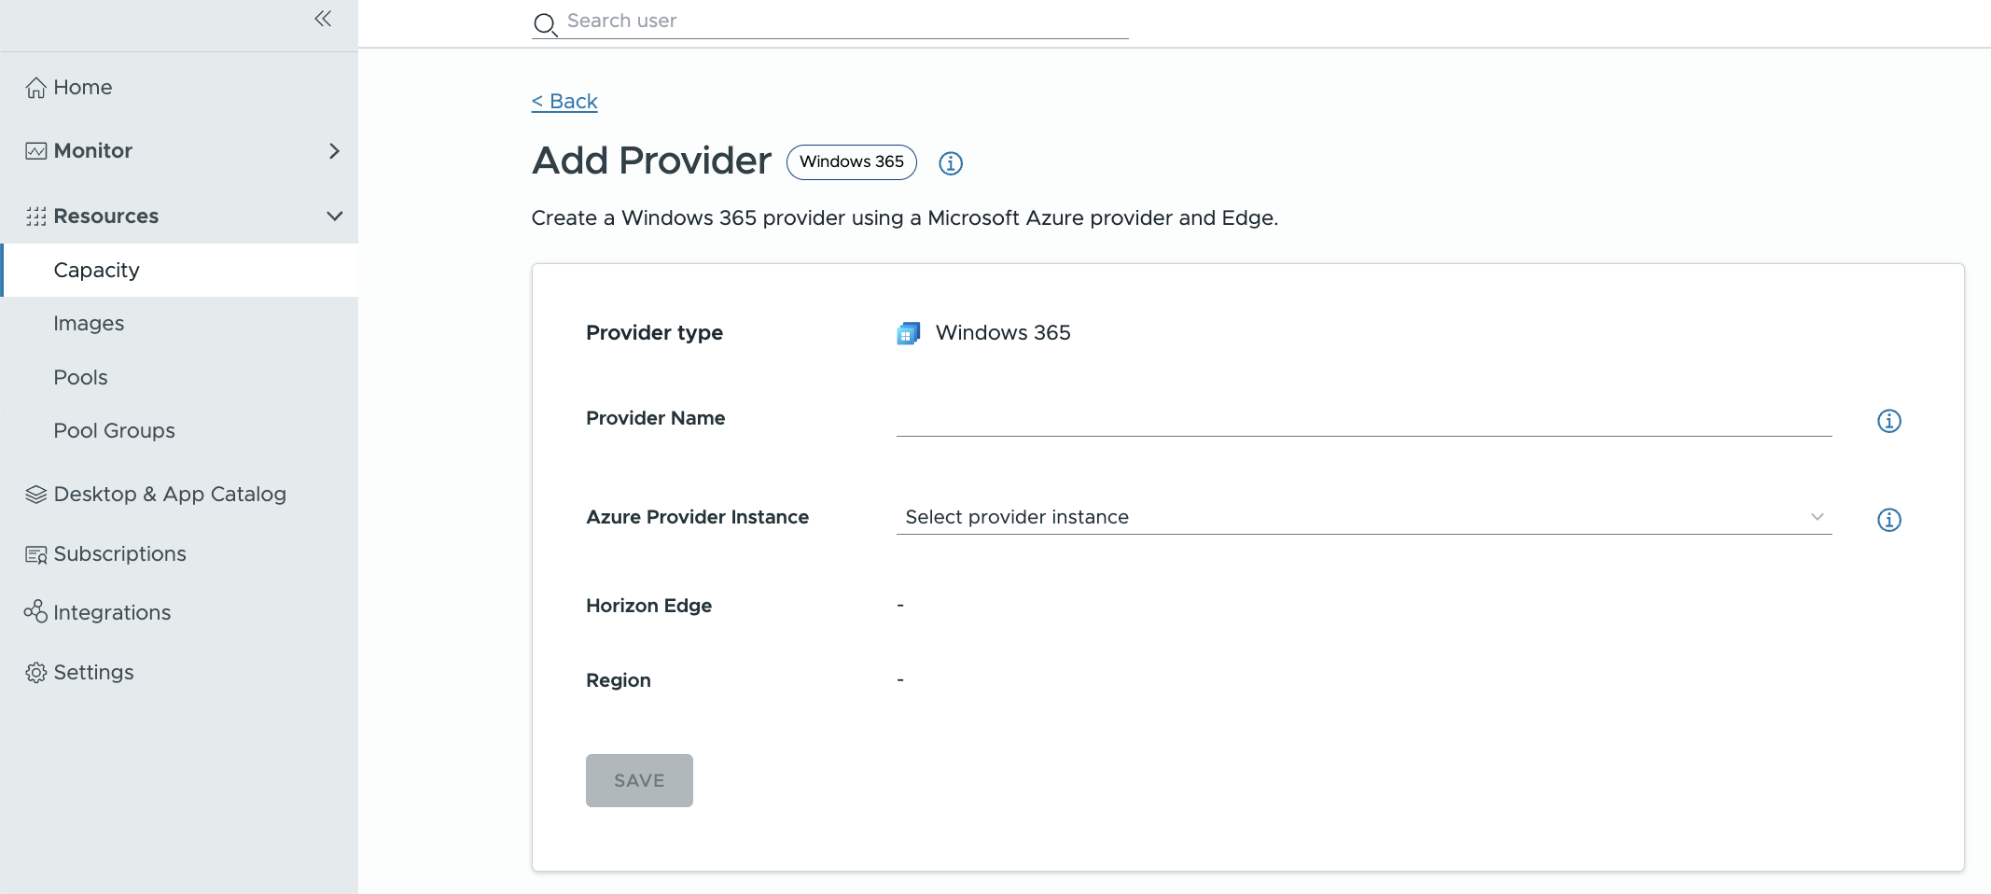The image size is (1991, 894).
Task: Go to Pool Groups page
Action: point(114,431)
